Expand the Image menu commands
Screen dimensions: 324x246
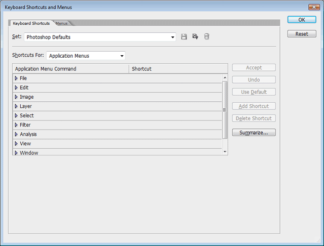(x=16, y=97)
